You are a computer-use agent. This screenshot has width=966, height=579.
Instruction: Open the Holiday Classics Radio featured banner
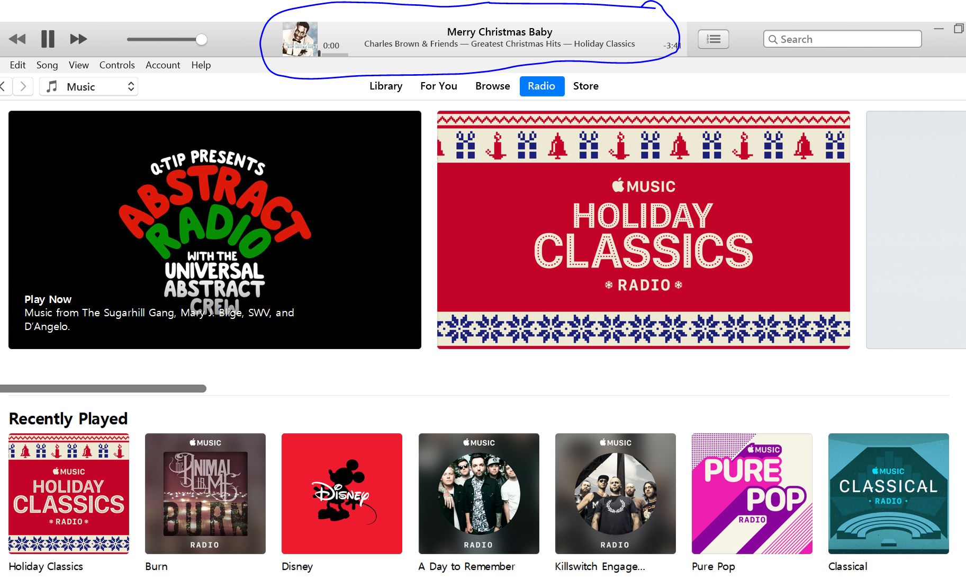pyautogui.click(x=644, y=230)
